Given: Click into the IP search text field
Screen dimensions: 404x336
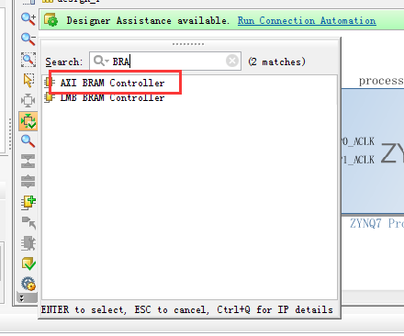Looking at the screenshot, I should (165, 62).
